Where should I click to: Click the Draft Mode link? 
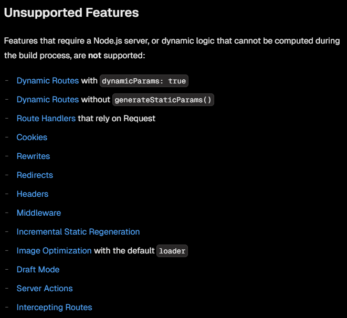pos(38,270)
